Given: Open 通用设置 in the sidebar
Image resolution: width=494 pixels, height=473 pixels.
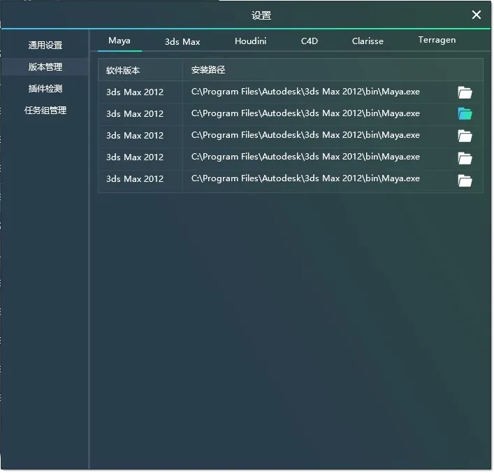Looking at the screenshot, I should (45, 45).
